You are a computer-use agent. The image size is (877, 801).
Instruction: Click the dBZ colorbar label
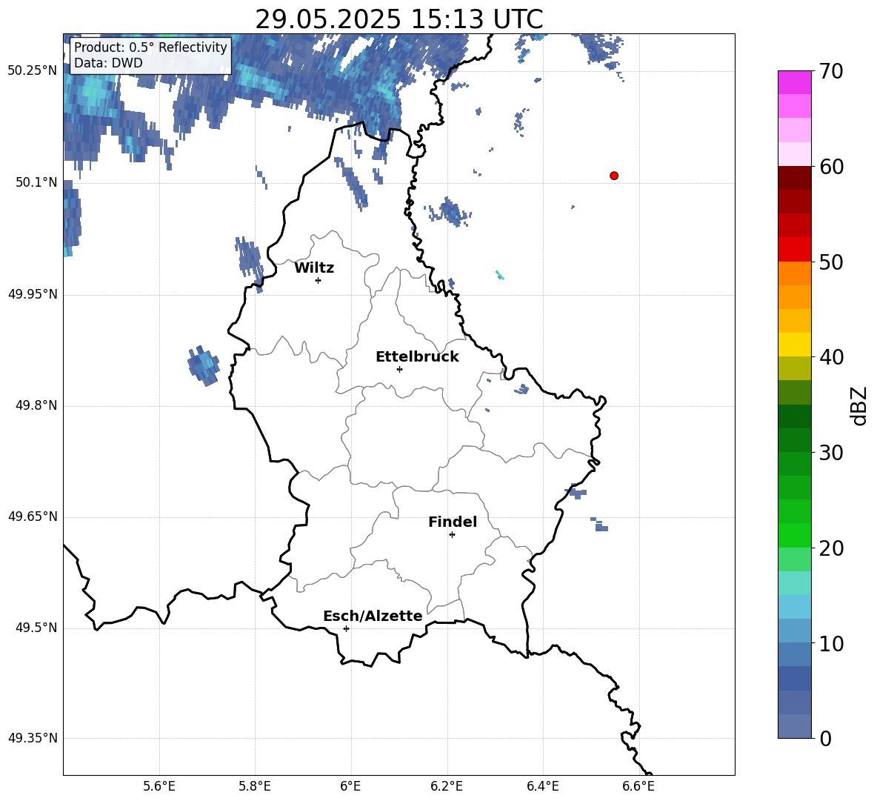(860, 405)
